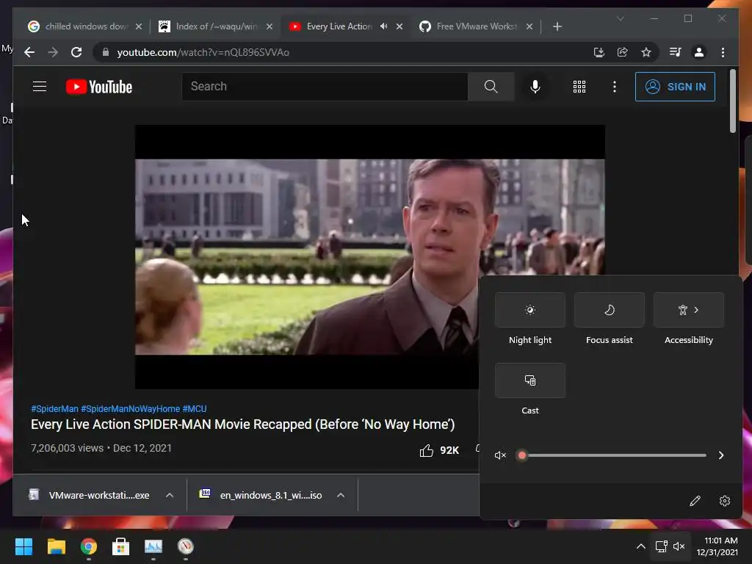This screenshot has height=564, width=752.
Task: Click the site lock icon in address bar
Action: 106,52
